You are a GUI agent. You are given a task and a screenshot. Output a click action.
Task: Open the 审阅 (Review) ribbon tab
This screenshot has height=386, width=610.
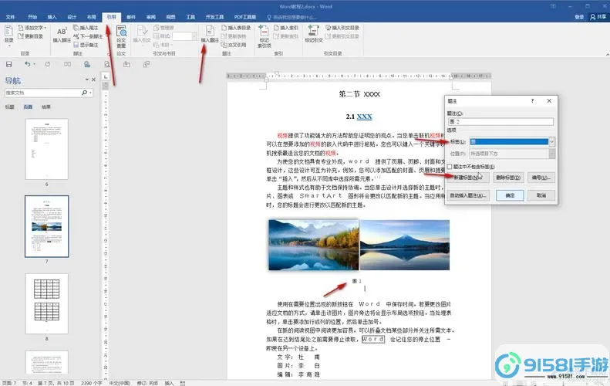[x=150, y=15]
